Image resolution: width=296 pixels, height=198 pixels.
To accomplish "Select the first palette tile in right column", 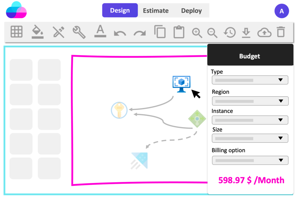I will coord(49,70).
